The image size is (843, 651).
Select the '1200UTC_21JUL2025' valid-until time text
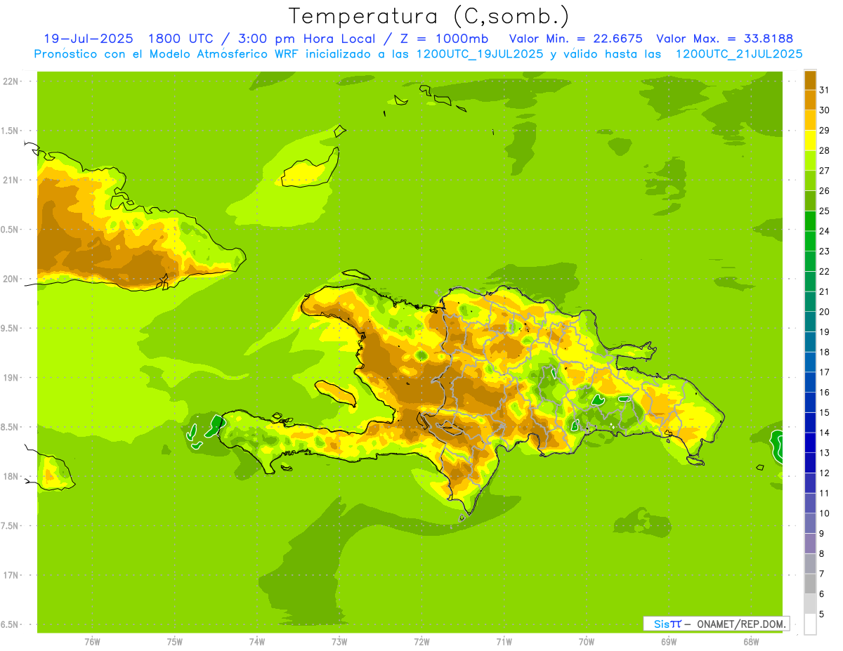click(739, 54)
